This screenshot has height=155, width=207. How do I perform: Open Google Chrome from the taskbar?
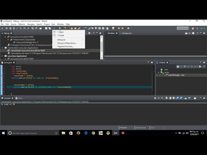pyautogui.click(x=93, y=133)
